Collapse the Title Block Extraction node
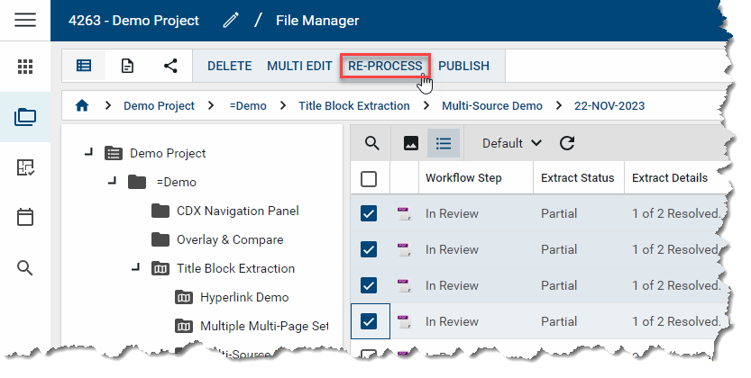751x378 pixels. point(137,266)
